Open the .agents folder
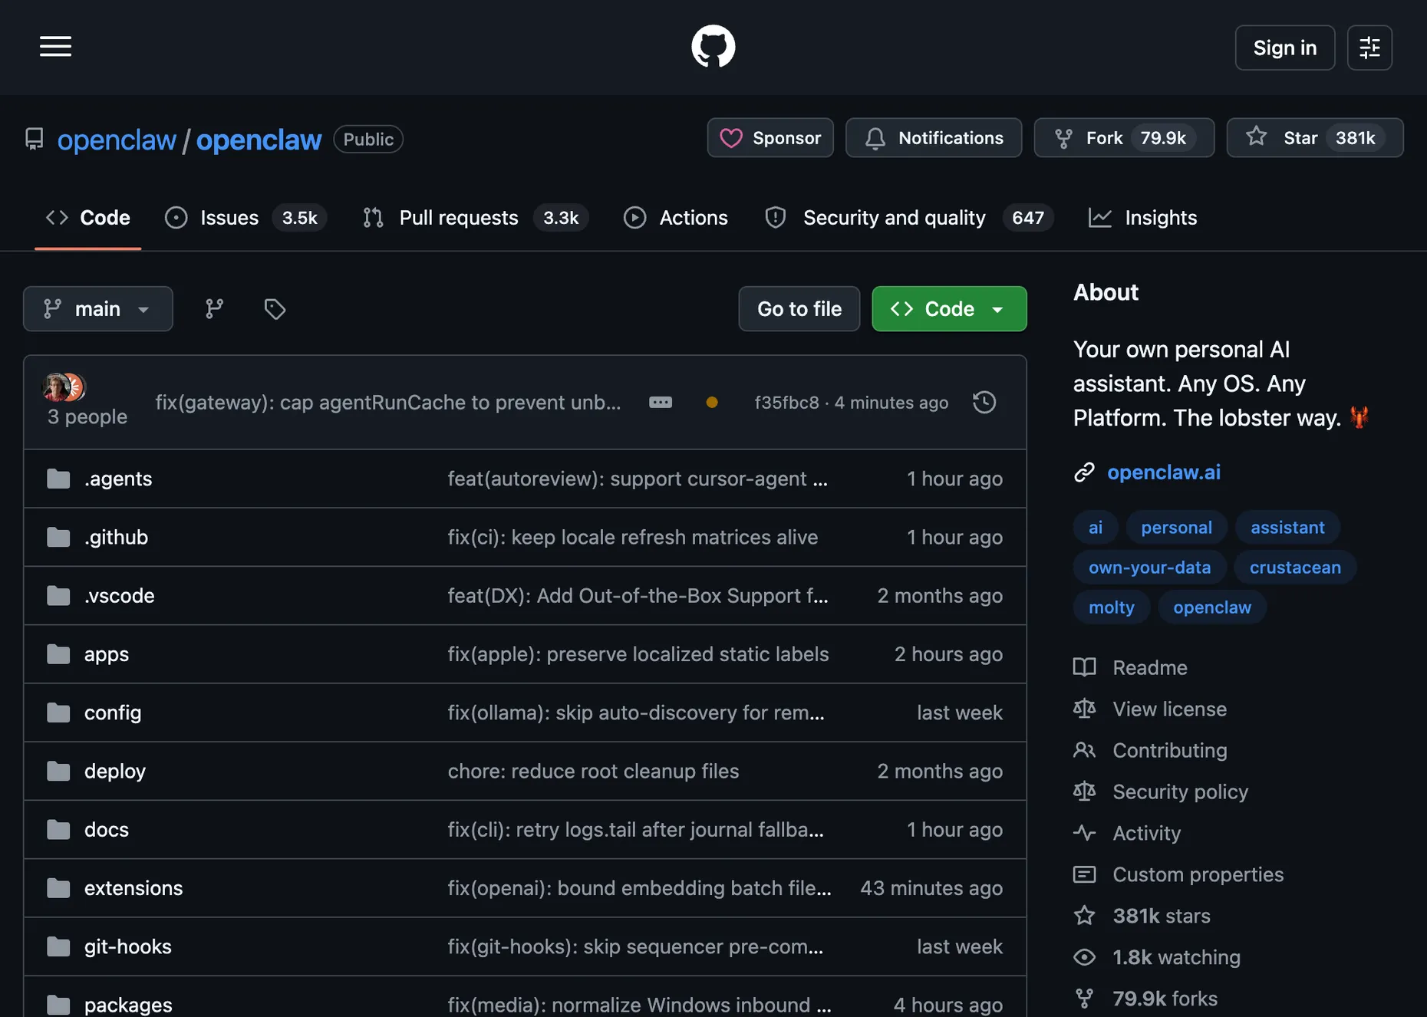Viewport: 1427px width, 1017px height. point(118,479)
